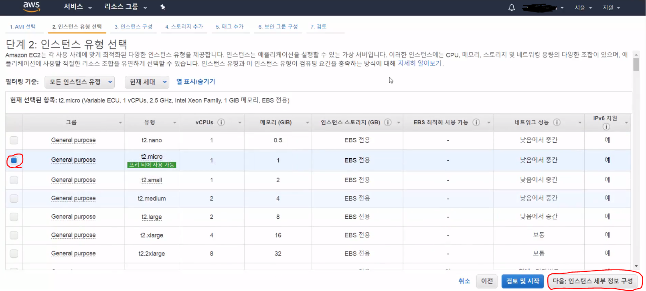Click the 취소 link
The image size is (646, 291).
pos(464,281)
